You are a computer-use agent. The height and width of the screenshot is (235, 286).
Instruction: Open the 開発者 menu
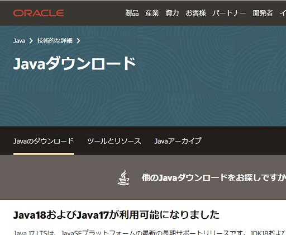[x=263, y=13]
